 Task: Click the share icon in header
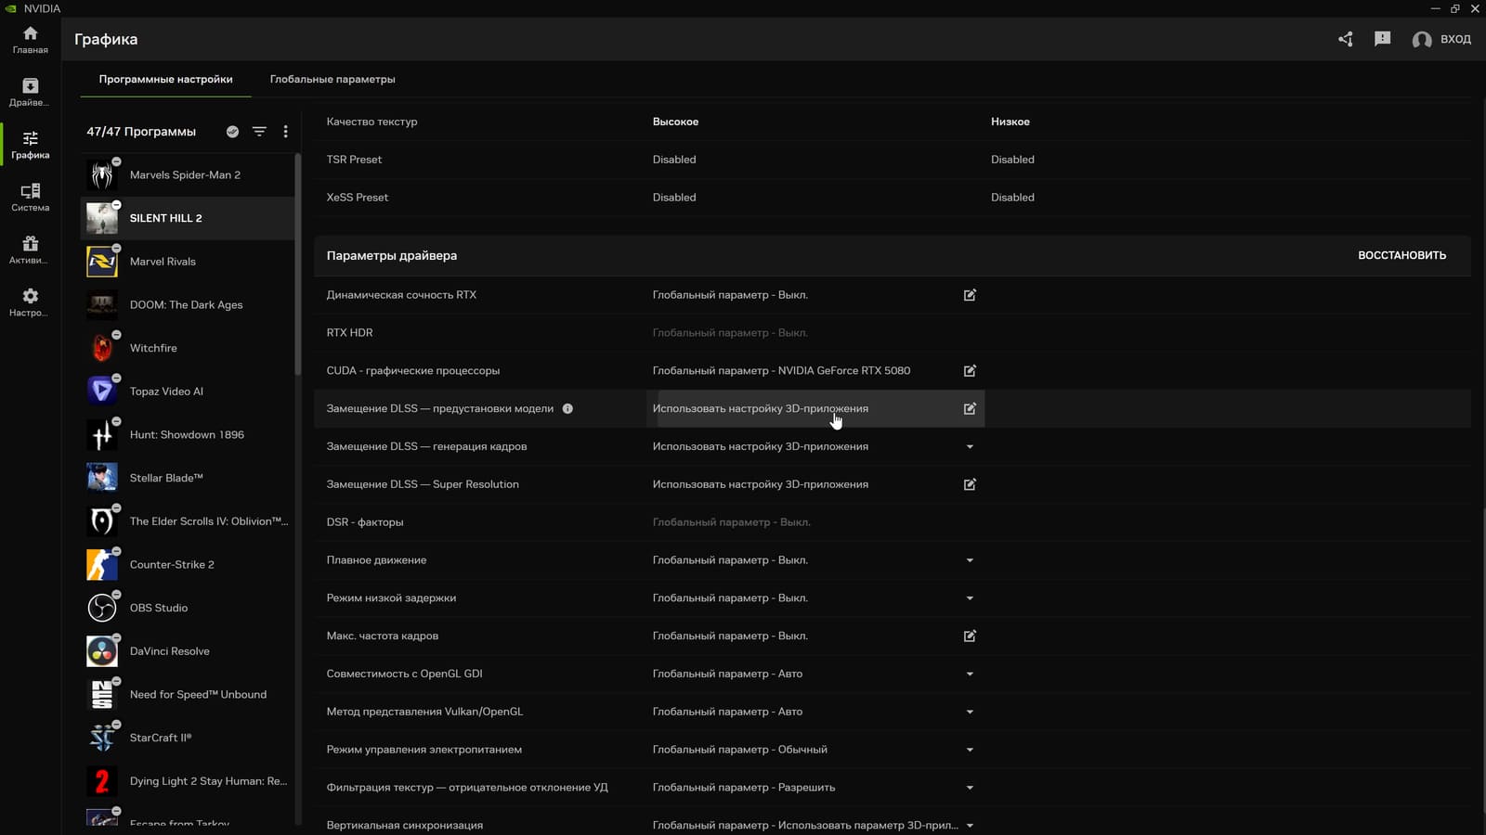coord(1345,39)
